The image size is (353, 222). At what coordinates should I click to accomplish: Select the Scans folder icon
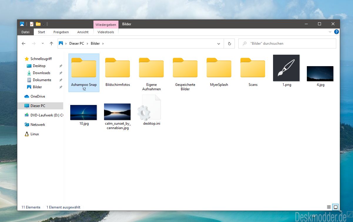(x=253, y=68)
